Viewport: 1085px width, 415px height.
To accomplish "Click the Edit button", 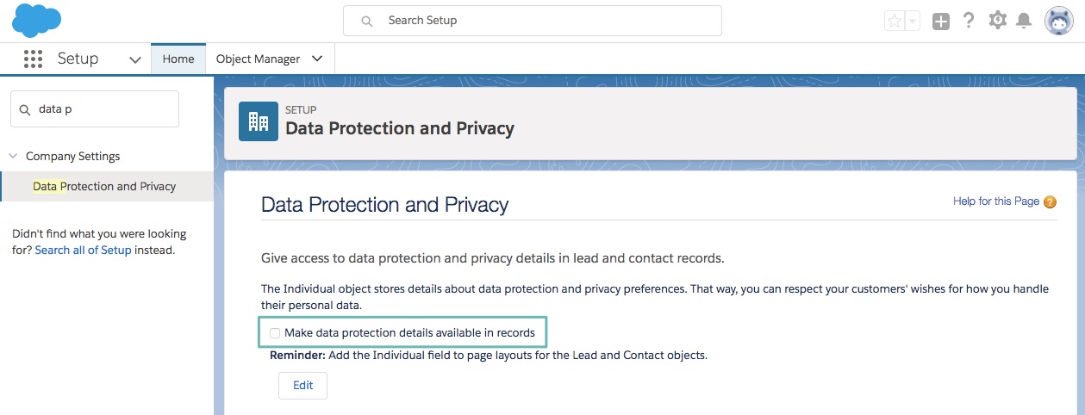I will pyautogui.click(x=302, y=385).
